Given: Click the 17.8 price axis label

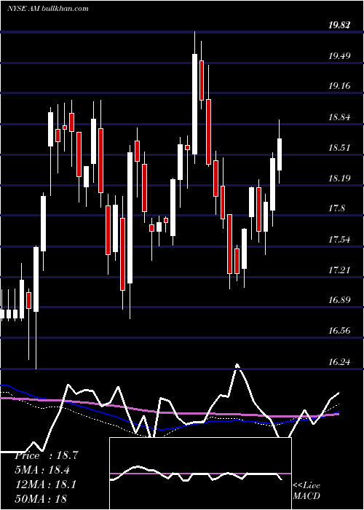Looking at the screenshot, I should (x=336, y=208).
